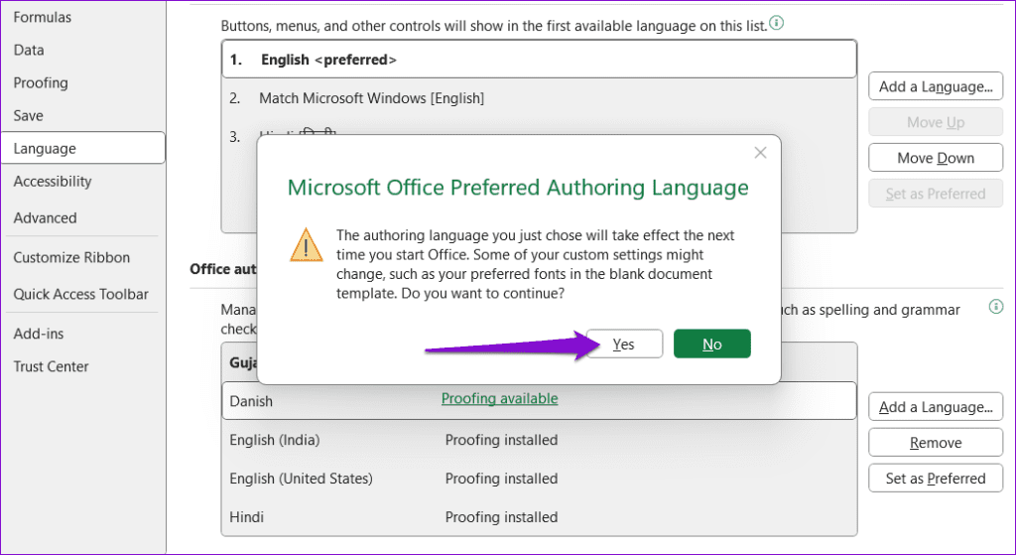Screen dimensions: 1016x555
Task: Select the English (United States) language row
Action: [x=539, y=479]
